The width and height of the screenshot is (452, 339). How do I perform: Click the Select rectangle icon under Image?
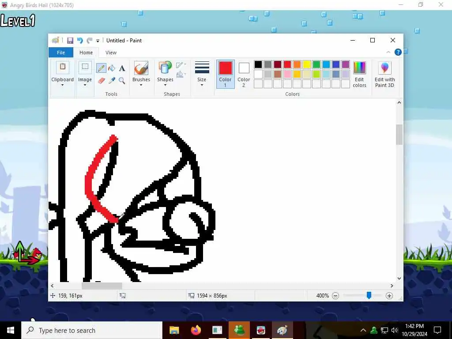85,67
